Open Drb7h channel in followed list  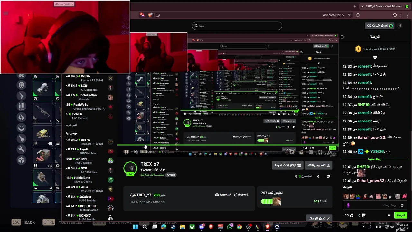(x=89, y=78)
